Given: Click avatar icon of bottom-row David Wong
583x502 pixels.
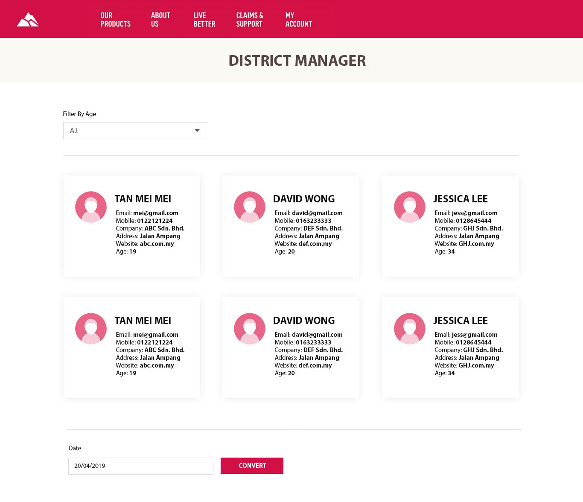Looking at the screenshot, I should pos(250,329).
